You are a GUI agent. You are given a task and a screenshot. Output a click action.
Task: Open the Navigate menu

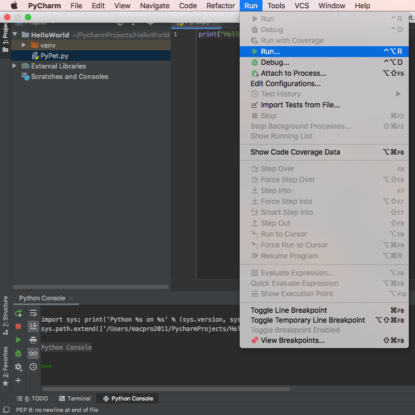point(155,6)
